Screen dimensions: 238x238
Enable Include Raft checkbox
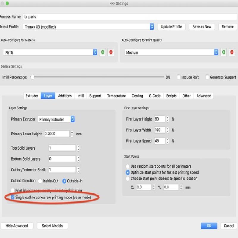(x=179, y=77)
